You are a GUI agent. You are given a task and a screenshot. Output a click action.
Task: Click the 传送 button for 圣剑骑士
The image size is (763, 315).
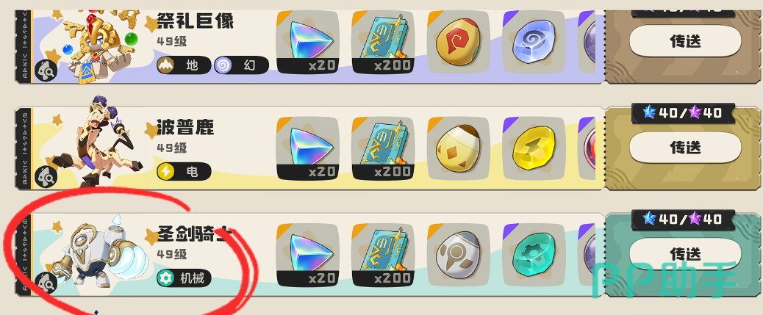(685, 253)
